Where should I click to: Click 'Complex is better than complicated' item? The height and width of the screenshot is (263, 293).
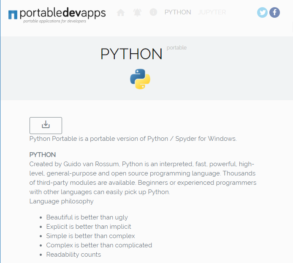tap(99, 245)
